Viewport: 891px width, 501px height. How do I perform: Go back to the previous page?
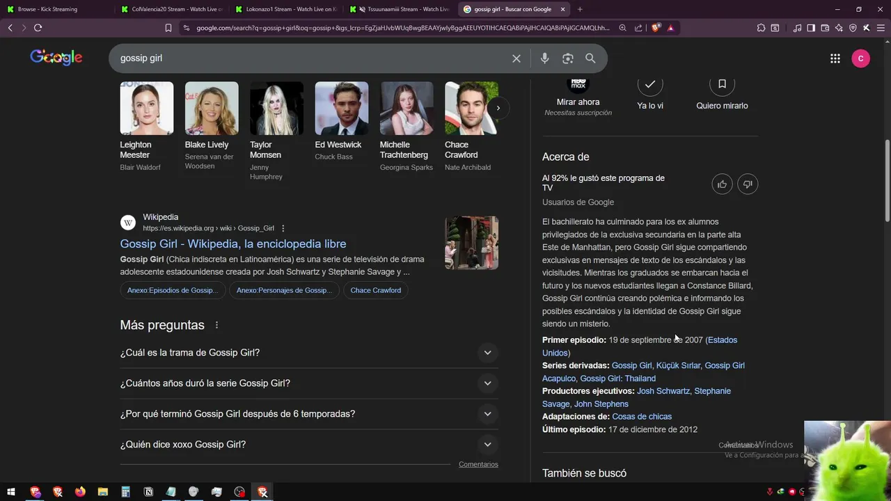(x=10, y=28)
